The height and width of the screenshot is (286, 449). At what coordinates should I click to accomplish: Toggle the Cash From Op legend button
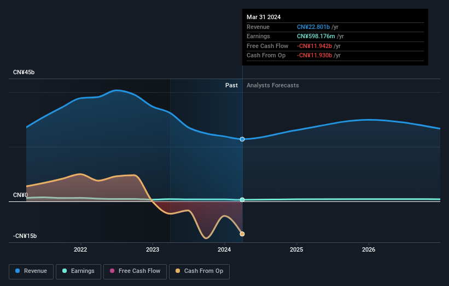[199, 271]
